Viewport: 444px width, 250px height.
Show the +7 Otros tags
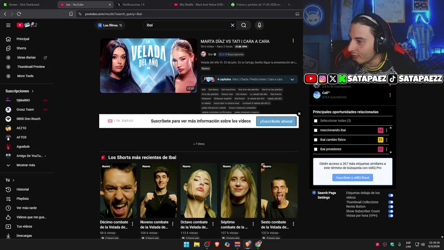point(199,144)
